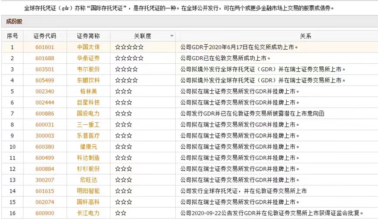This screenshot has height=220, width=378.
Task: Select stock name 三一重工
Action: [x=88, y=125]
